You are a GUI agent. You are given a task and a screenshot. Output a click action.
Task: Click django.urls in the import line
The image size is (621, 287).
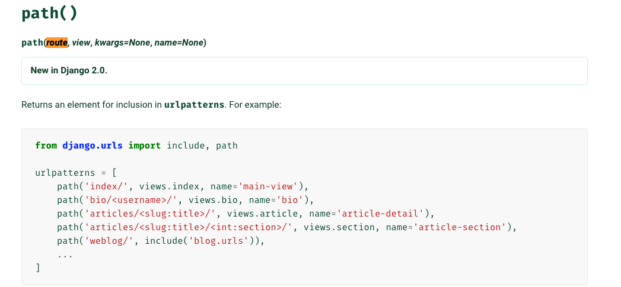tap(92, 145)
